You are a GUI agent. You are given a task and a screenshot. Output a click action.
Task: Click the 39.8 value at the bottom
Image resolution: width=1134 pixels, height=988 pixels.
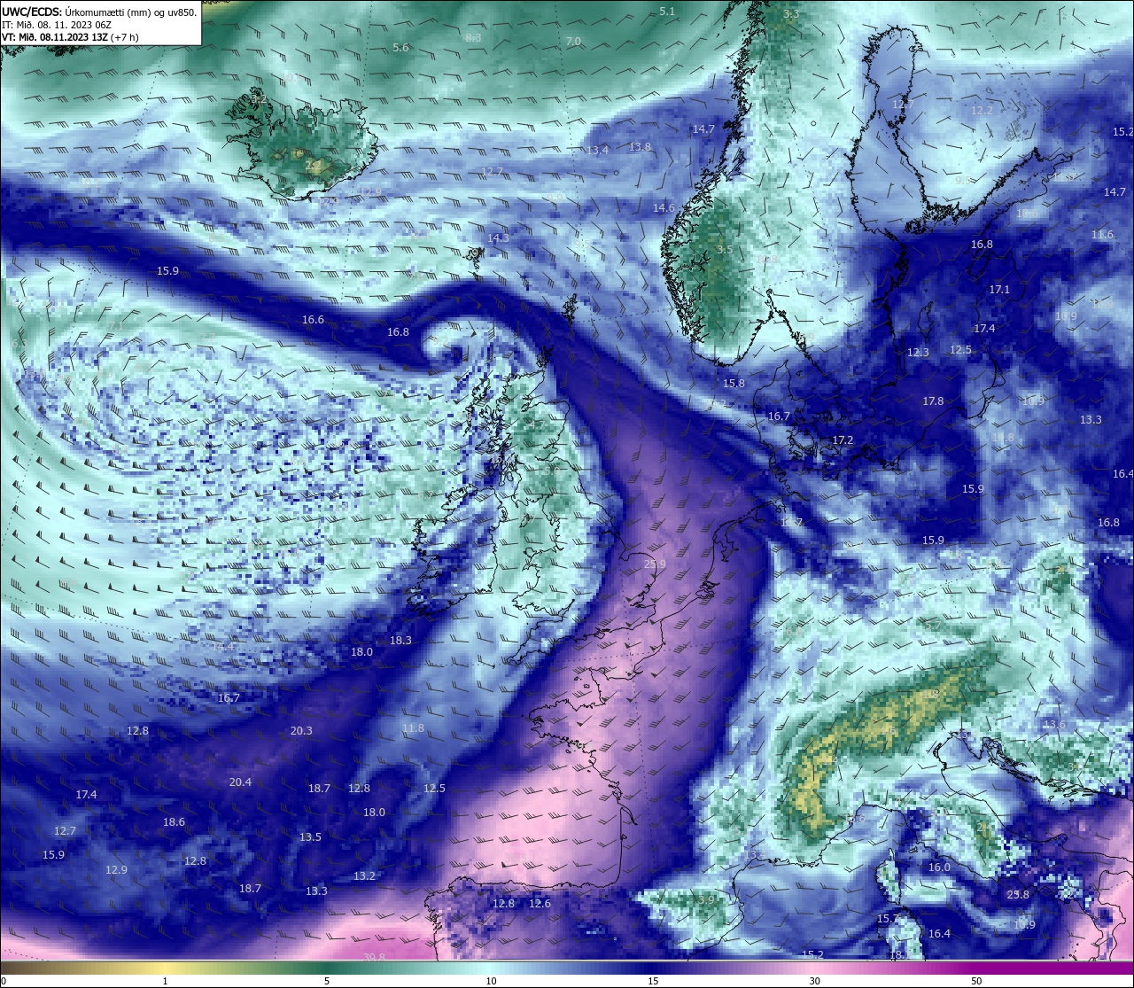tap(374, 957)
